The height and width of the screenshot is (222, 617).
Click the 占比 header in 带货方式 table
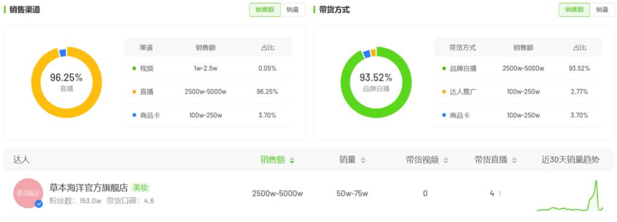579,48
